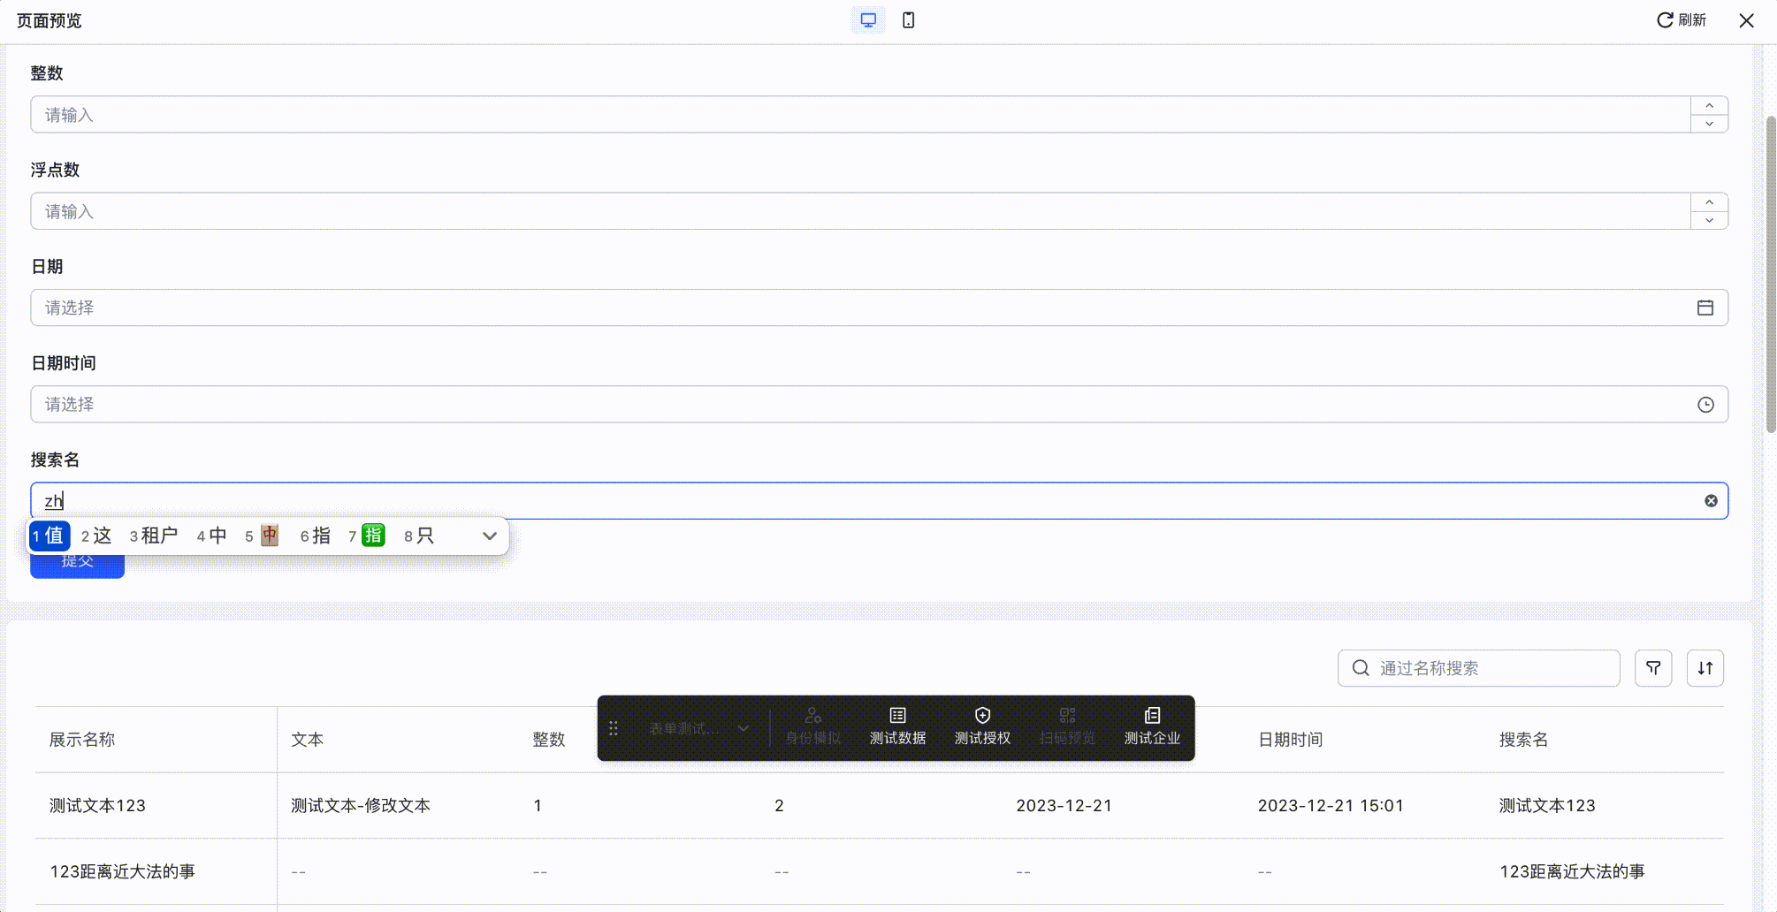Click the 刷新 refresh button

(1681, 20)
